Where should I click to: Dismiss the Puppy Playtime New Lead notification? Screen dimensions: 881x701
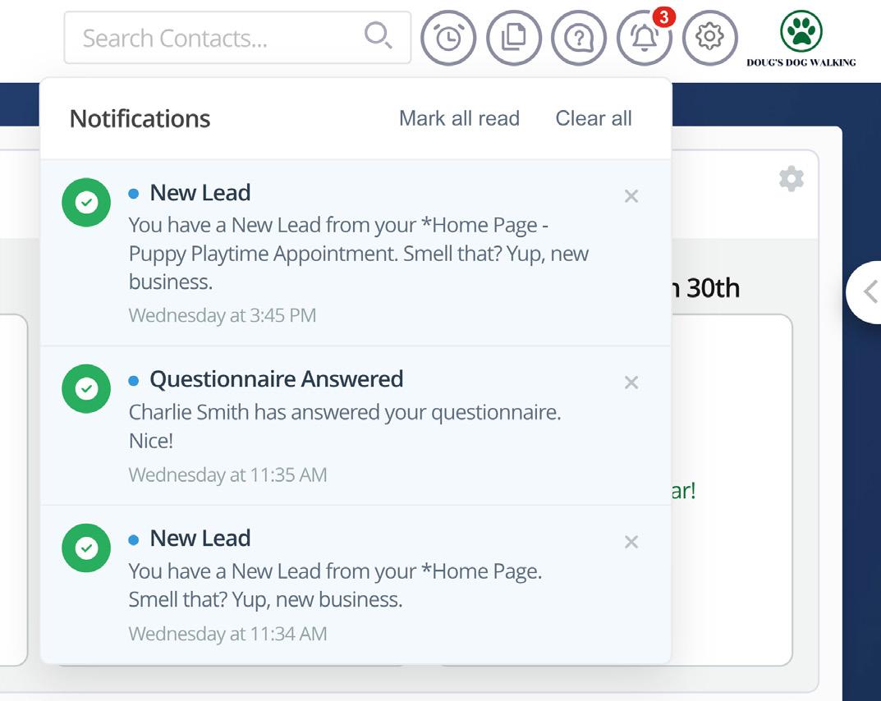631,196
